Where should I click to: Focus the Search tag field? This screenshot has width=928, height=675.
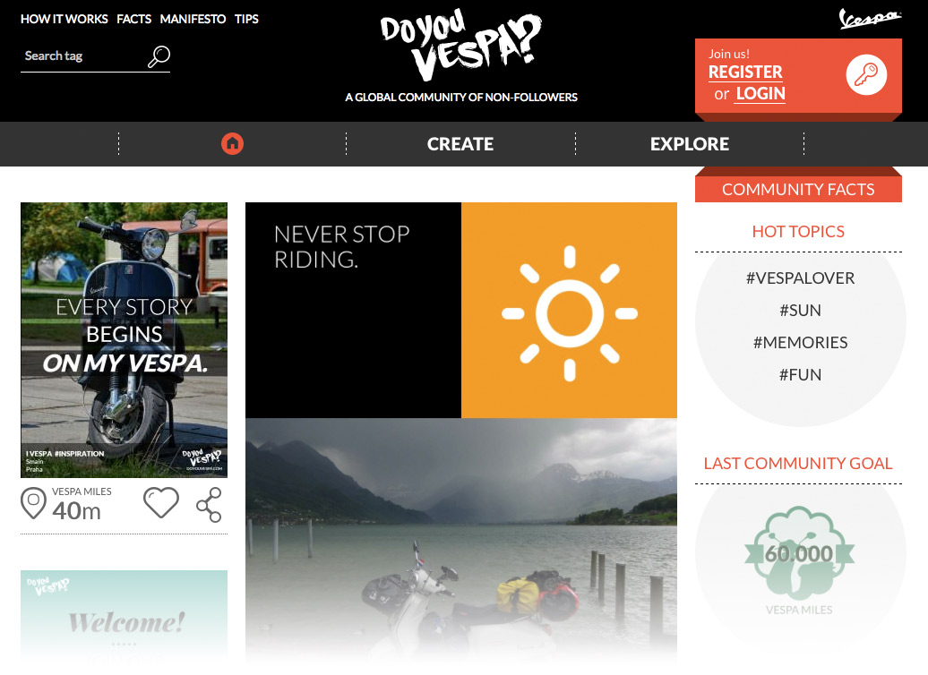(82, 56)
